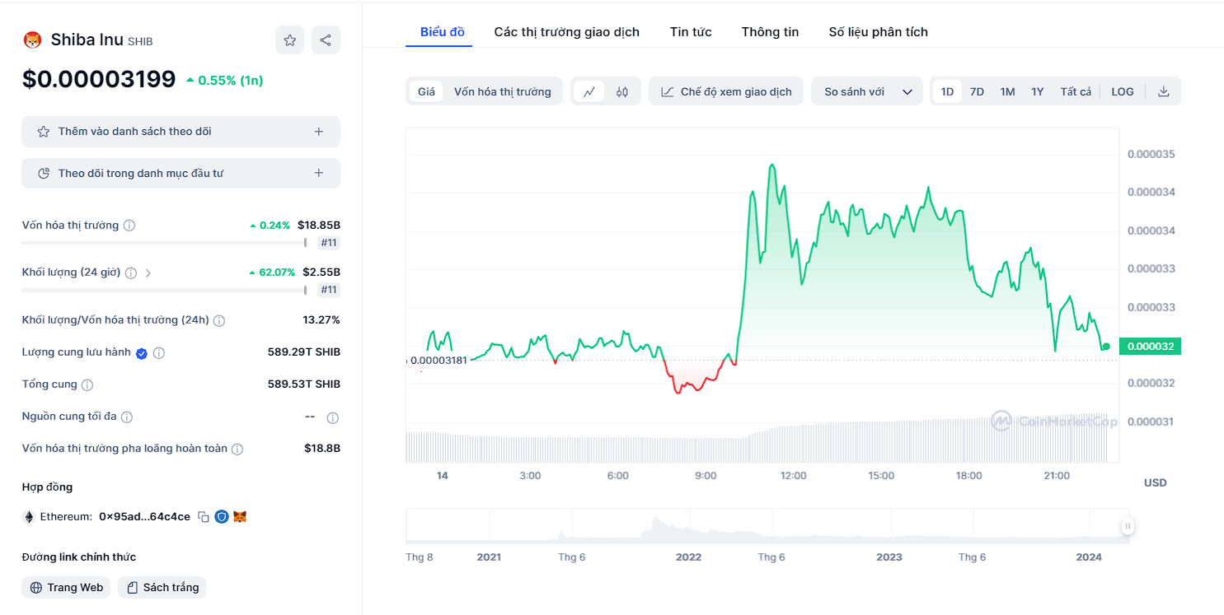Click plus icon on Theo dõi trong danh mục đầu tư
1224x615 pixels.
pyautogui.click(x=319, y=173)
